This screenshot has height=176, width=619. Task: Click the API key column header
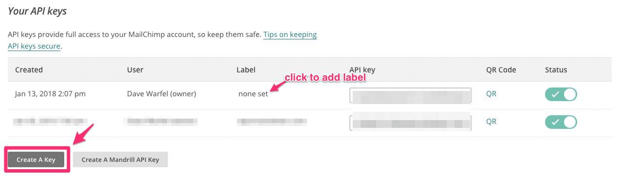(362, 70)
